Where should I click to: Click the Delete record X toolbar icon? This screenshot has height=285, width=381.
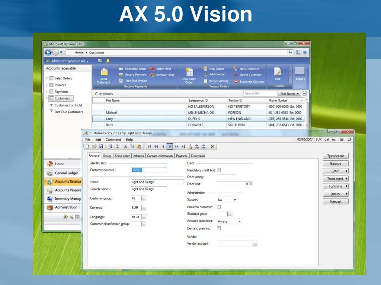click(212, 146)
